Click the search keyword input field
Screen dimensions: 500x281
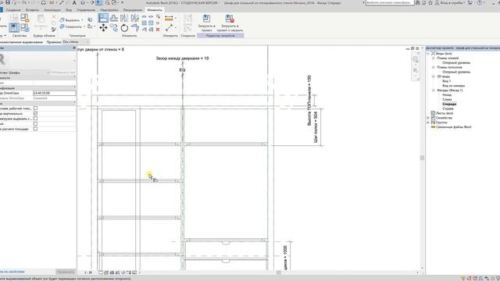389,2
